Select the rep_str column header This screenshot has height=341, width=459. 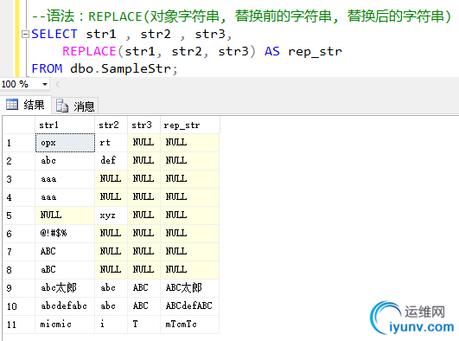[189, 125]
